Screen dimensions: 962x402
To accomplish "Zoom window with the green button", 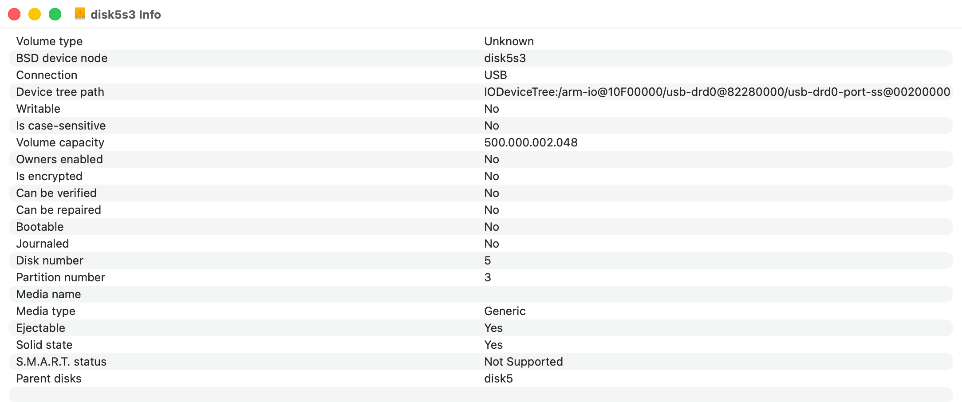I will click(x=55, y=14).
